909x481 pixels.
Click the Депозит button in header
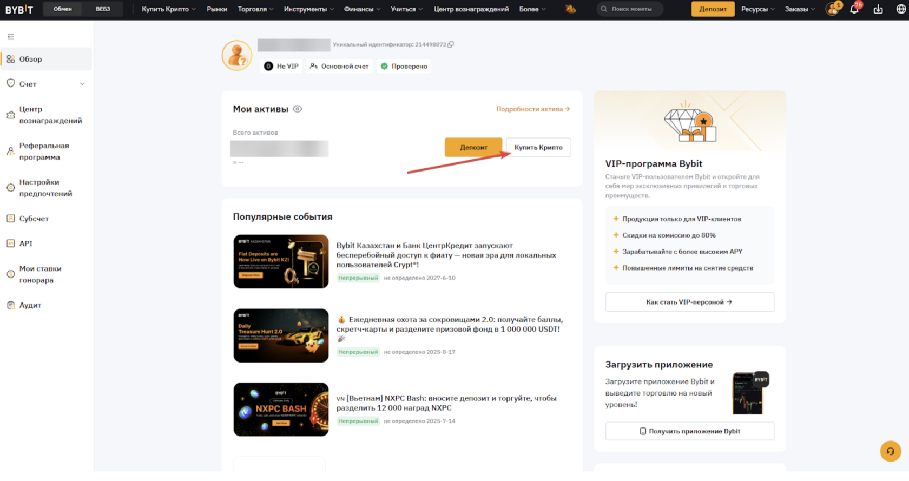(713, 9)
